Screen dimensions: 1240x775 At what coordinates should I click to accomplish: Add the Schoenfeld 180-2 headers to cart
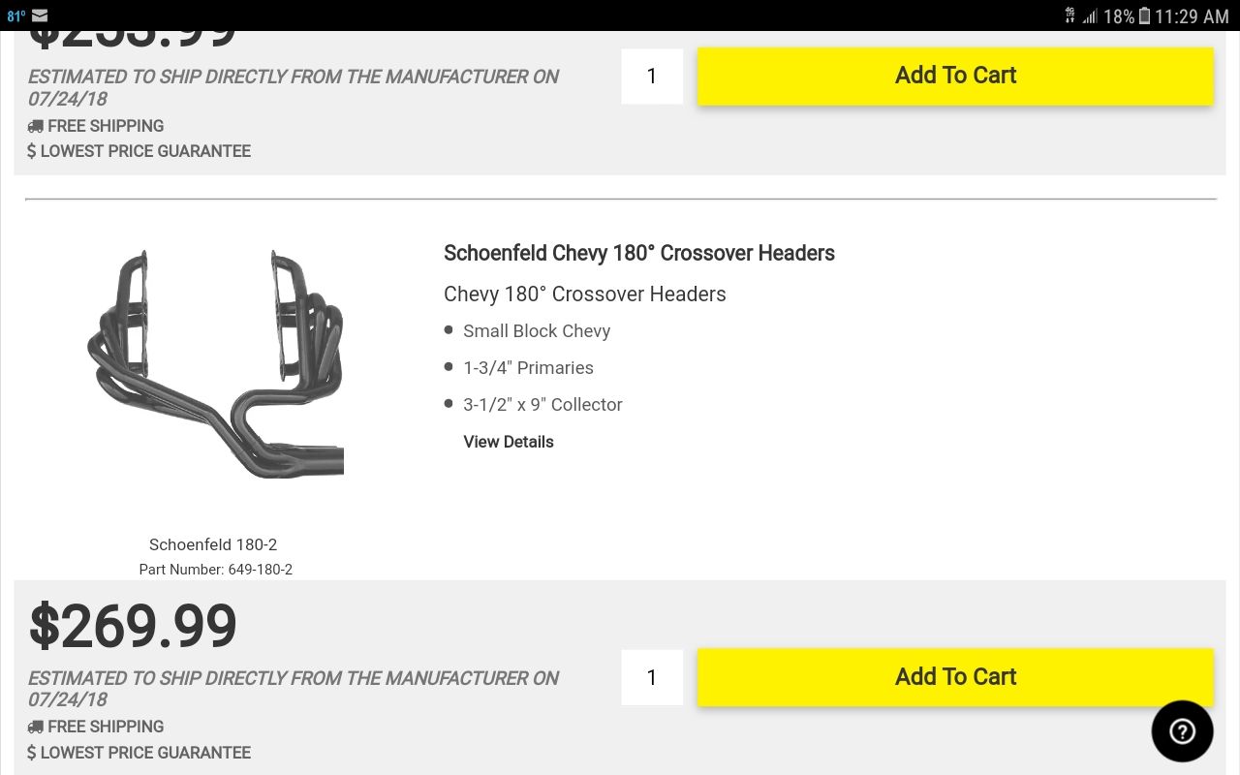coord(955,676)
